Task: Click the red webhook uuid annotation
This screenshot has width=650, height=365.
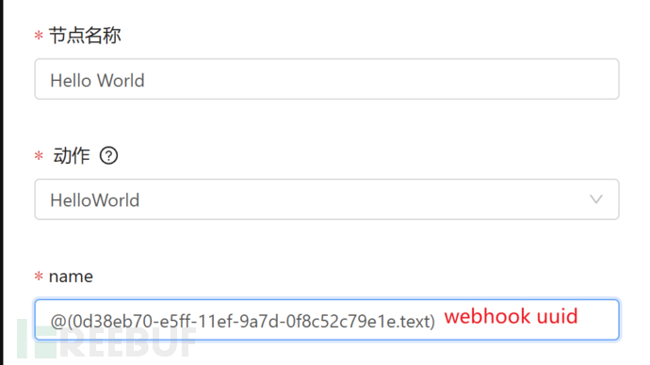Action: pyautogui.click(x=511, y=316)
